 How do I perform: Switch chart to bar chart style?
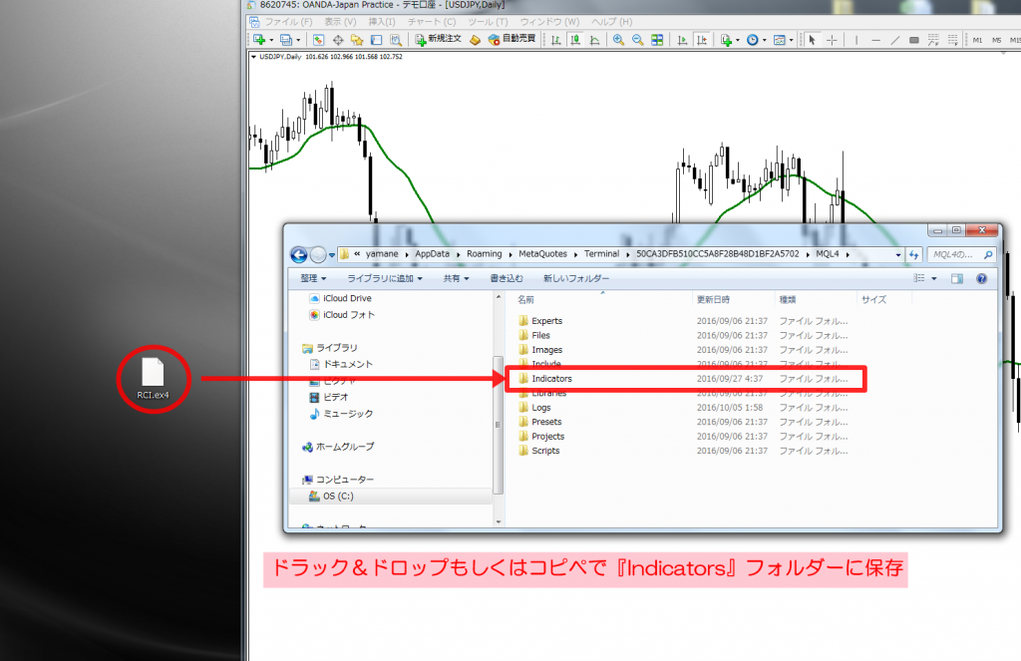(x=556, y=40)
